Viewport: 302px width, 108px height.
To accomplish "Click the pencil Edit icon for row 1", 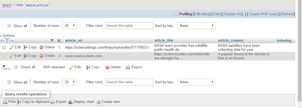I will coord(12,47).
